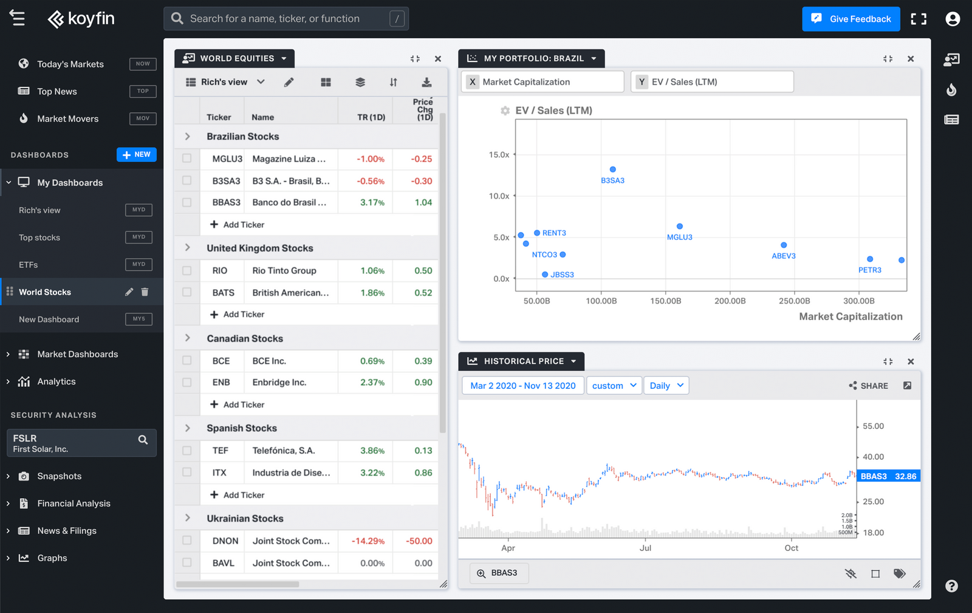Open scatter chart settings gear icon
The width and height of the screenshot is (972, 613).
(505, 111)
